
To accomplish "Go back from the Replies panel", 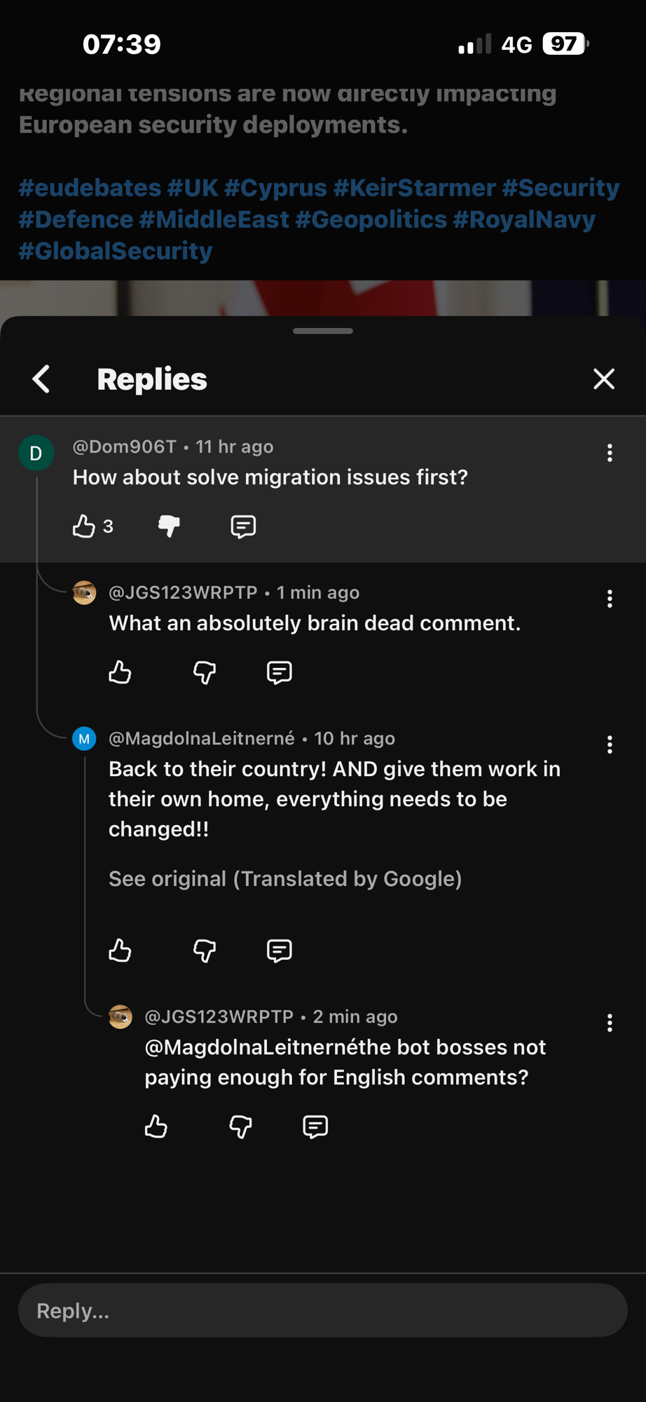I will click(42, 379).
